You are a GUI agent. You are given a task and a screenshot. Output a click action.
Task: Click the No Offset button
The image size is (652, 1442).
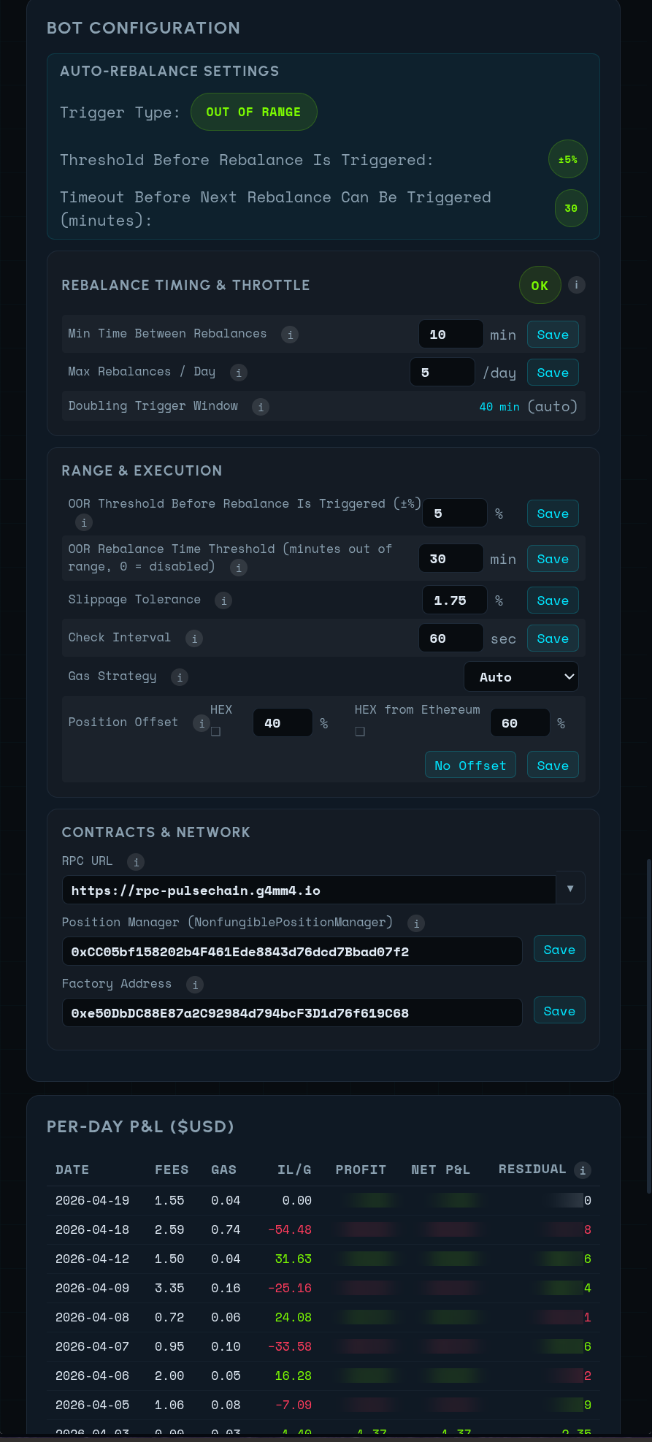pos(470,766)
